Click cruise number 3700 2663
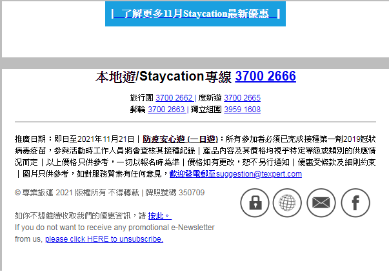 point(166,110)
